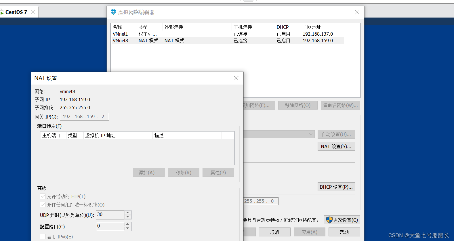Click the 应用(A) button

(310, 232)
